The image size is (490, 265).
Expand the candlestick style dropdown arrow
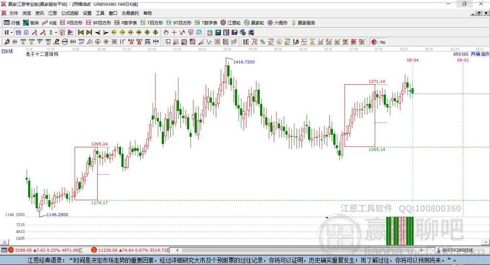(x=56, y=33)
